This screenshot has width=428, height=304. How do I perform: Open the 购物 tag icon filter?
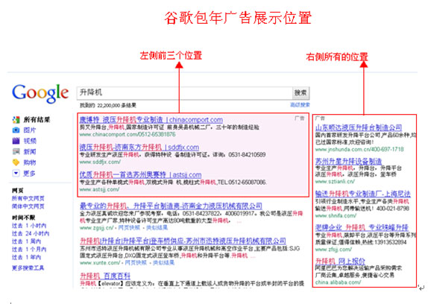click(x=16, y=162)
